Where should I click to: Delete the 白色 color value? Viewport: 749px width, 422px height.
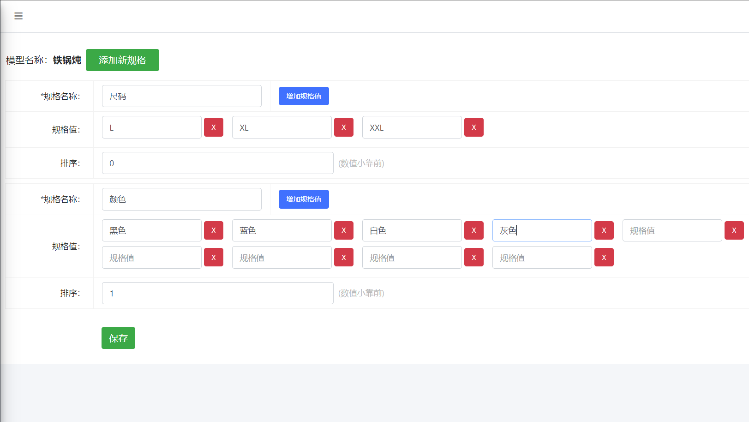[x=474, y=230]
